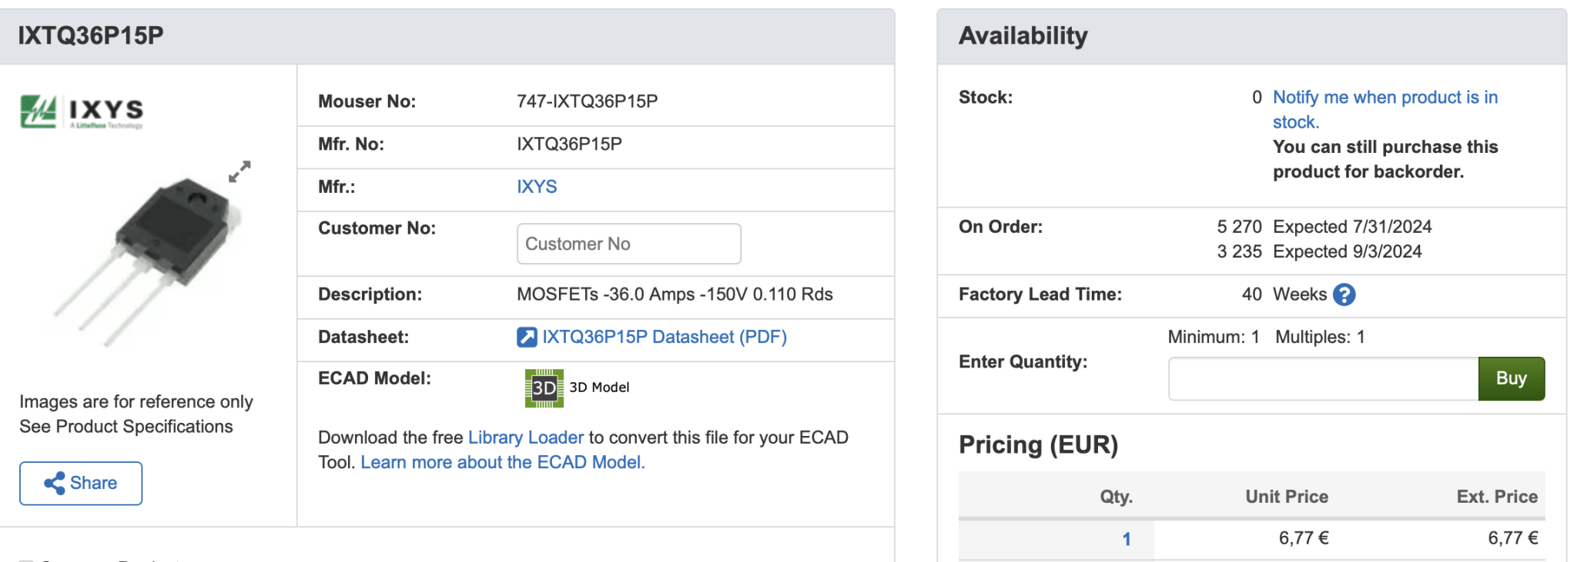1577x562 pixels.
Task: Click the Qty. column header
Action: tap(1116, 497)
